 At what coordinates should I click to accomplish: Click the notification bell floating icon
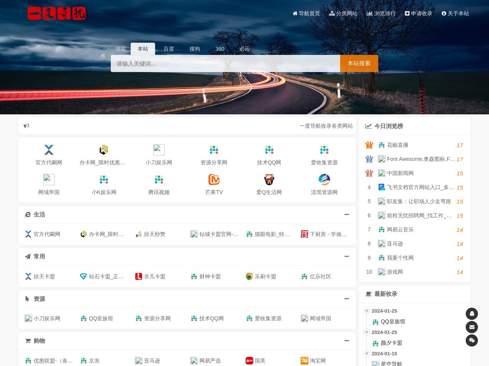click(x=472, y=313)
